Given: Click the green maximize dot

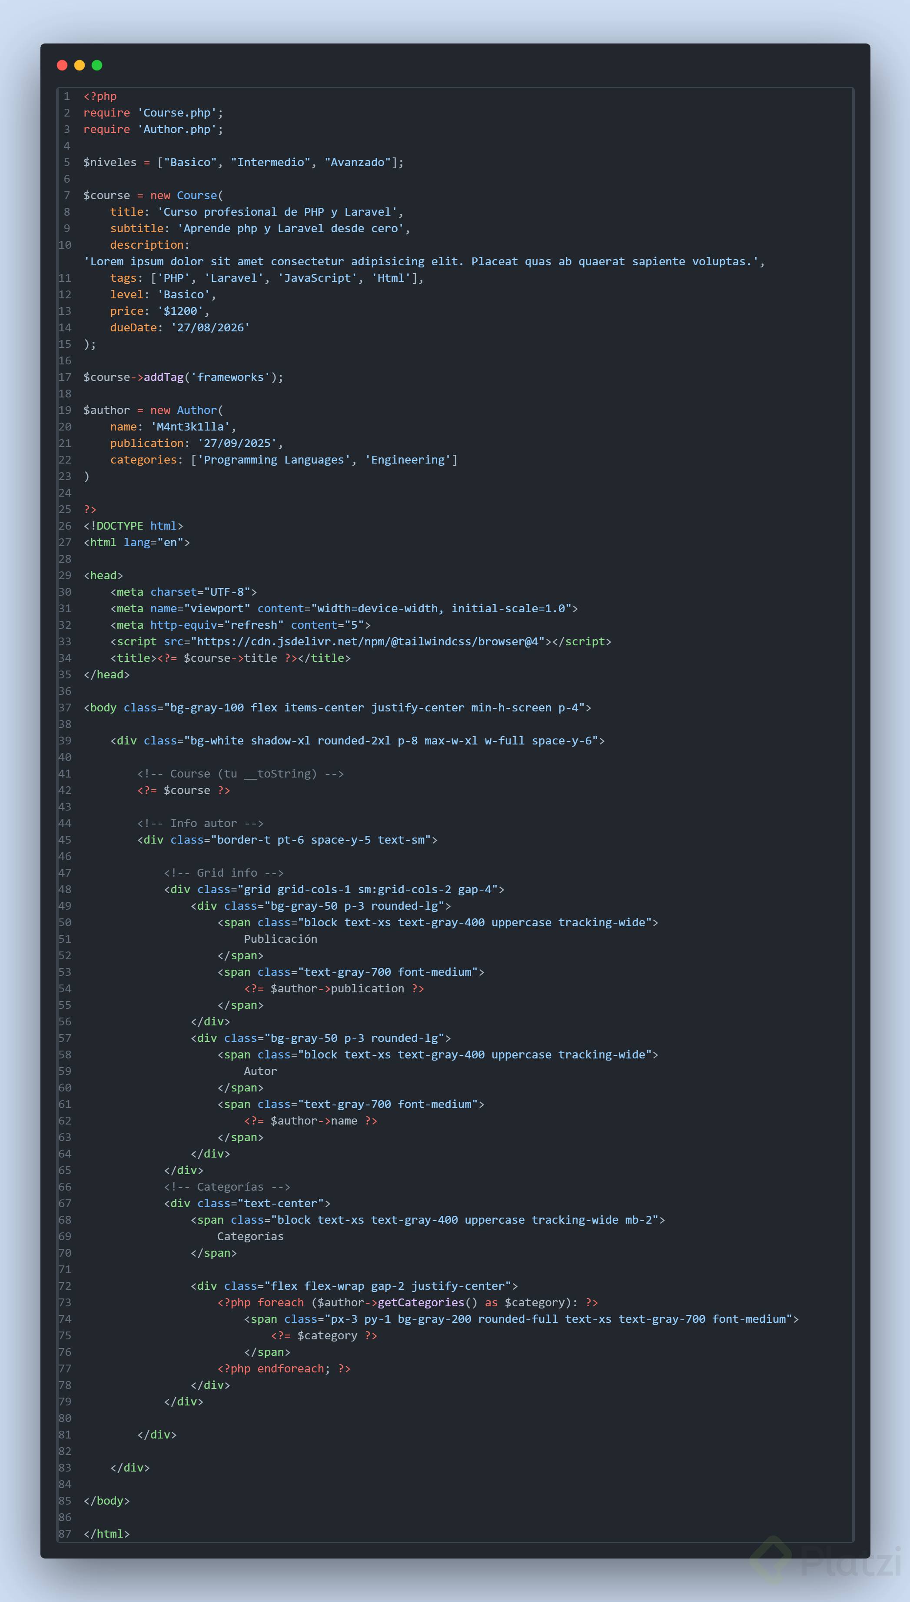Looking at the screenshot, I should 97,65.
